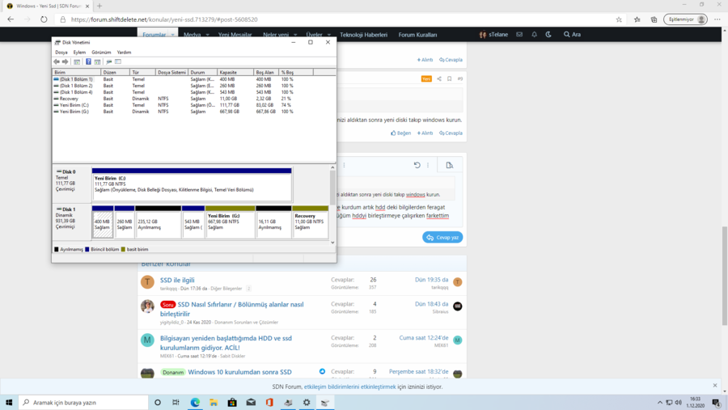
Task: Click the Kapasite column header
Action: tap(235, 73)
